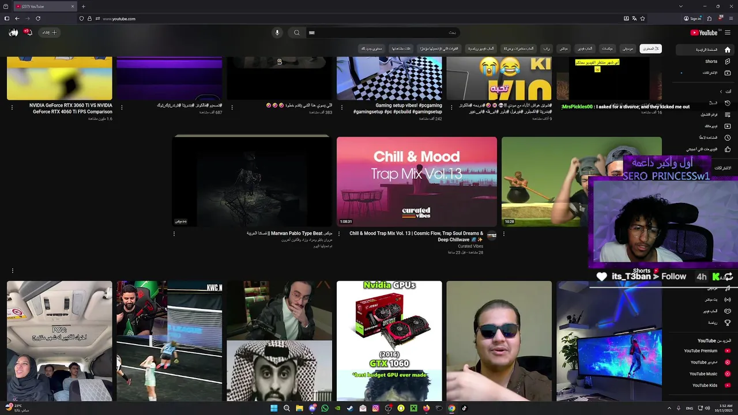Bookmark this page star icon
738x415 pixels.
tap(642, 18)
